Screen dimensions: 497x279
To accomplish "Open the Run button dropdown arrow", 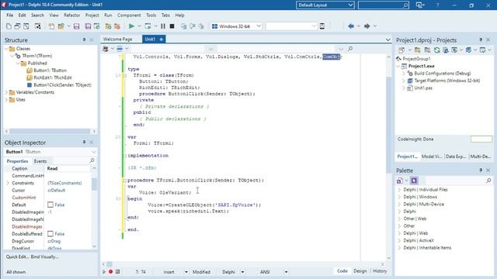I will (x=139, y=26).
